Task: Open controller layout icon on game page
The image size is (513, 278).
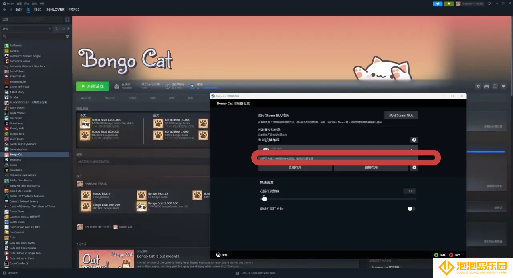Action: pos(487,86)
